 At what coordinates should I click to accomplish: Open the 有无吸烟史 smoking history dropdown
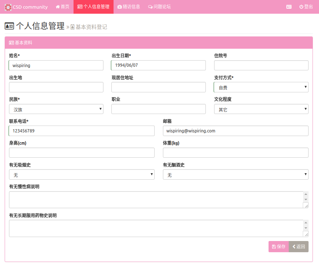pyautogui.click(x=82, y=175)
